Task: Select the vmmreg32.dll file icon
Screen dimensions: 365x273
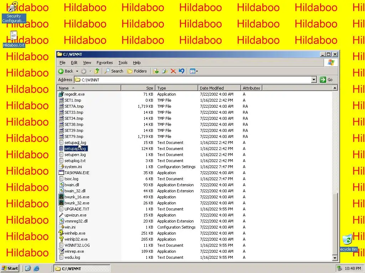Action: pos(61,221)
